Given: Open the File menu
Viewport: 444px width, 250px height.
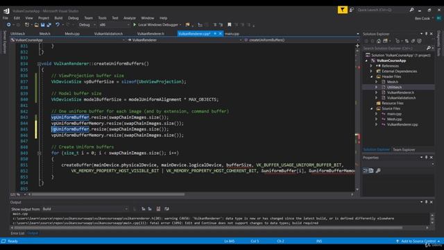Looking at the screenshot, I should click(6, 18).
